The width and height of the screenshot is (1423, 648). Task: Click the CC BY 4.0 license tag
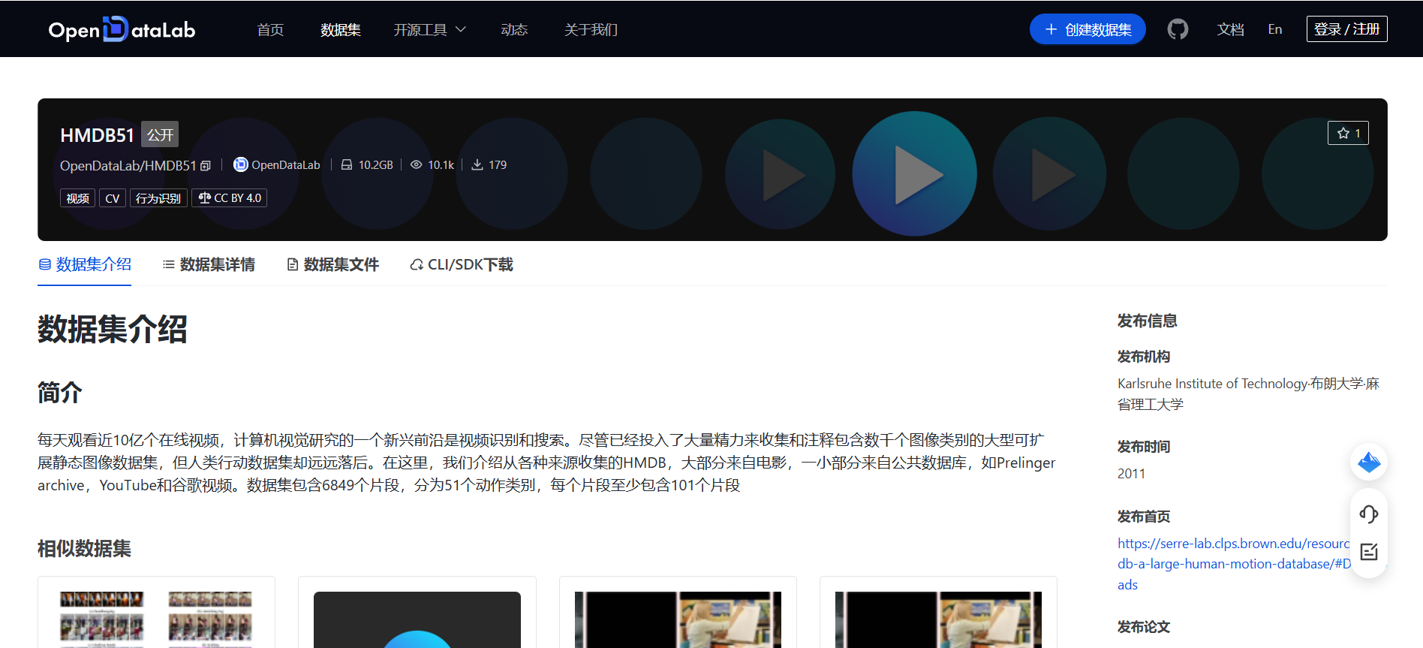tap(230, 198)
